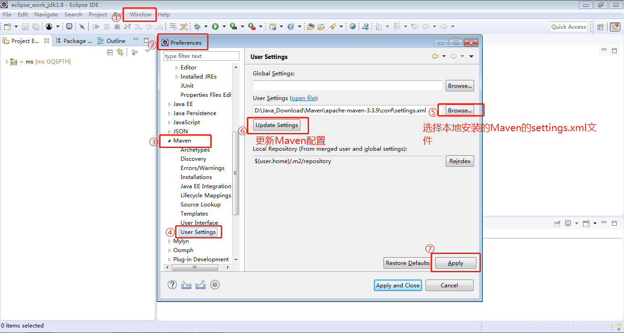Click the open file link

304,98
